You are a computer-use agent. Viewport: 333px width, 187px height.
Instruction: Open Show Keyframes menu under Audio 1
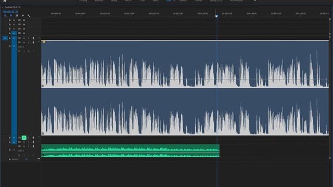pos(19,51)
